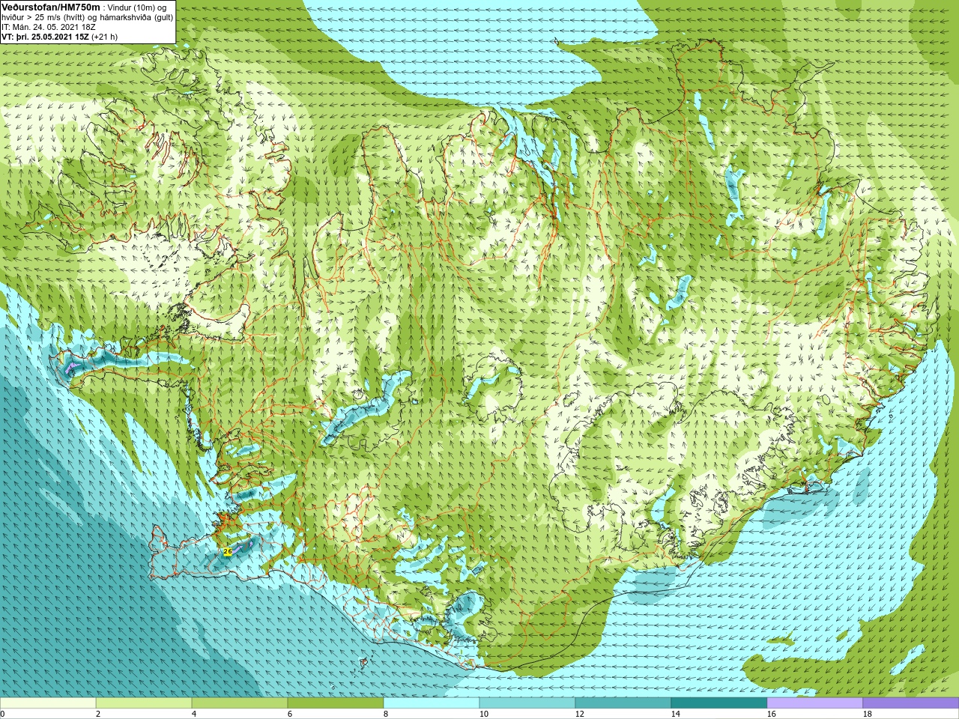
Task: Click the teal 12–14 m/s color swatch
Action: (x=623, y=703)
